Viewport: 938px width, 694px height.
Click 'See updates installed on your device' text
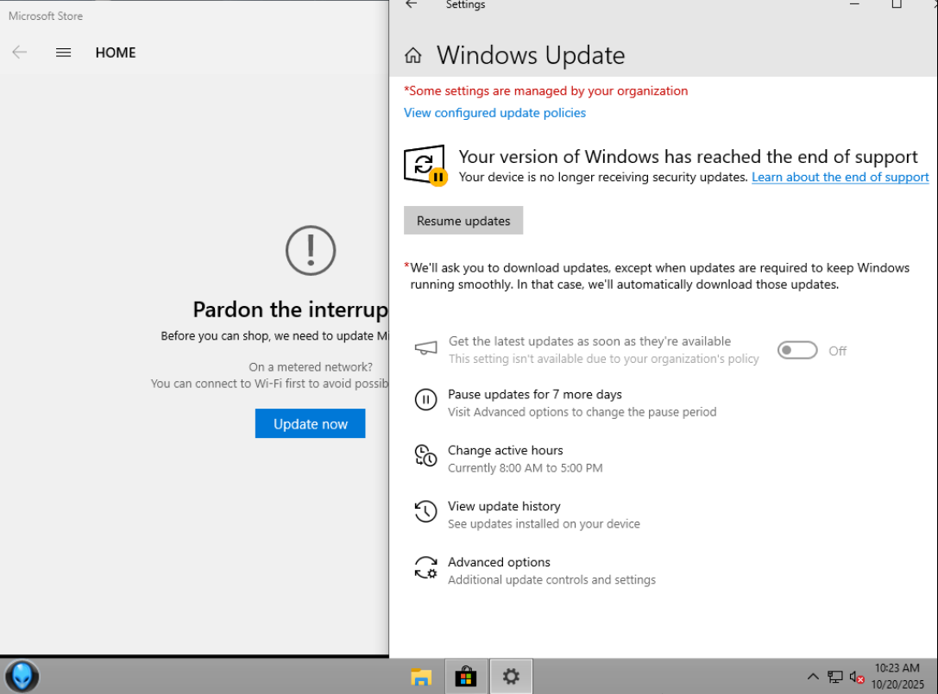pyautogui.click(x=544, y=524)
